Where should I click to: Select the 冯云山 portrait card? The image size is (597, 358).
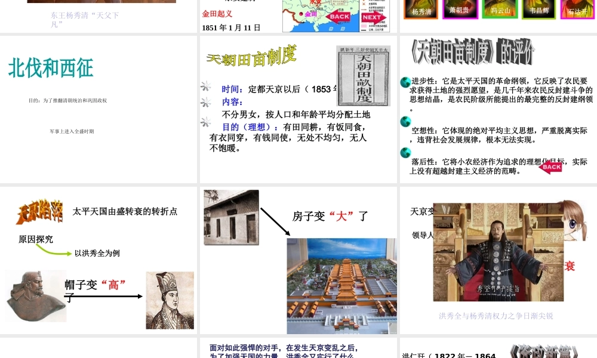click(x=500, y=9)
